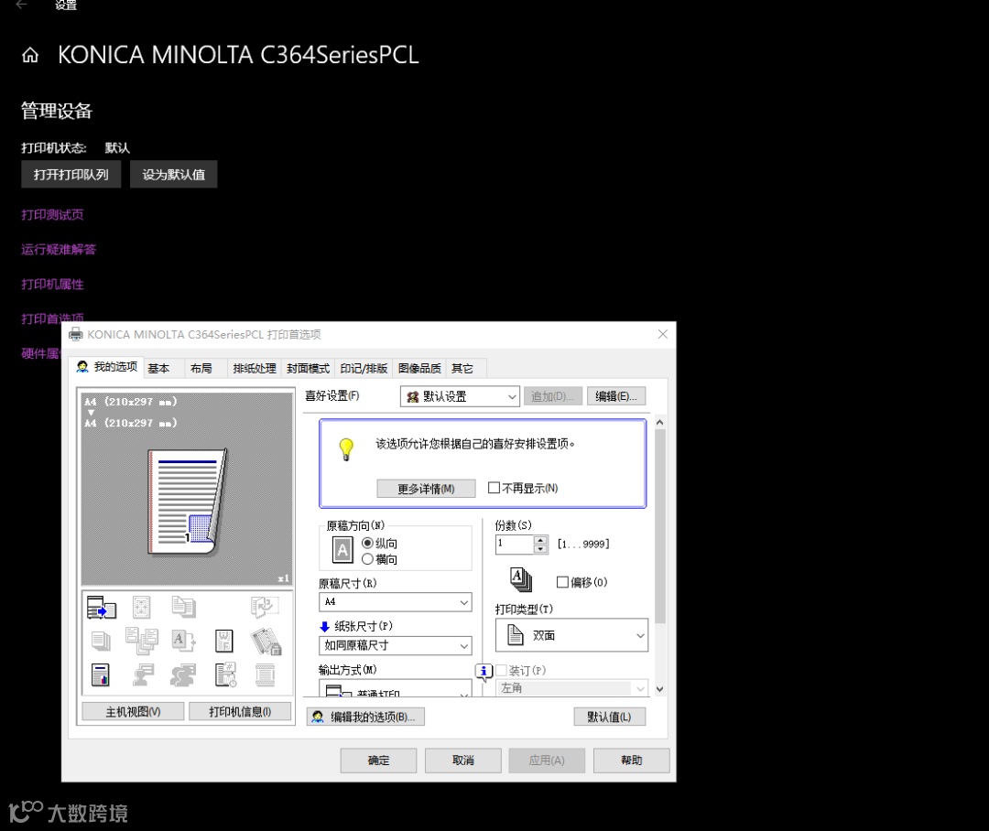This screenshot has width=989, height=831.
Task: Click the blue information icon beside 装订
Action: click(x=484, y=672)
